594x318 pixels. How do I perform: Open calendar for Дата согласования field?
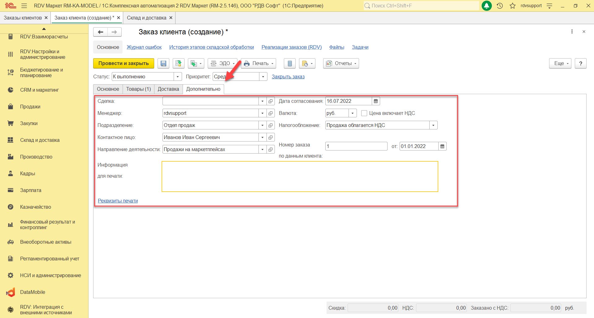point(376,101)
